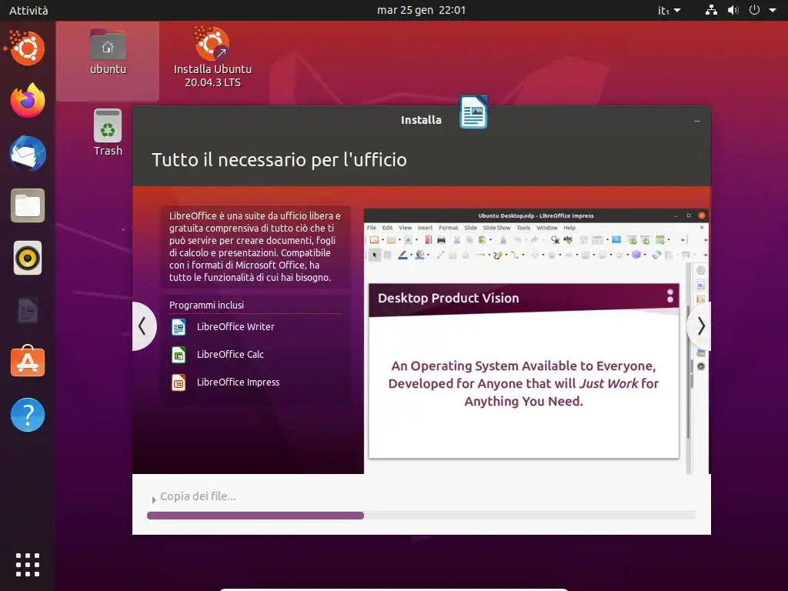Go to previous slide with left arrow
This screenshot has width=788, height=591.
click(143, 326)
